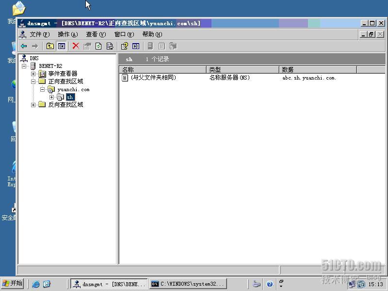The width and height of the screenshot is (388, 291).
Task: Open the 窗口(W) menu
Action: tap(124, 34)
